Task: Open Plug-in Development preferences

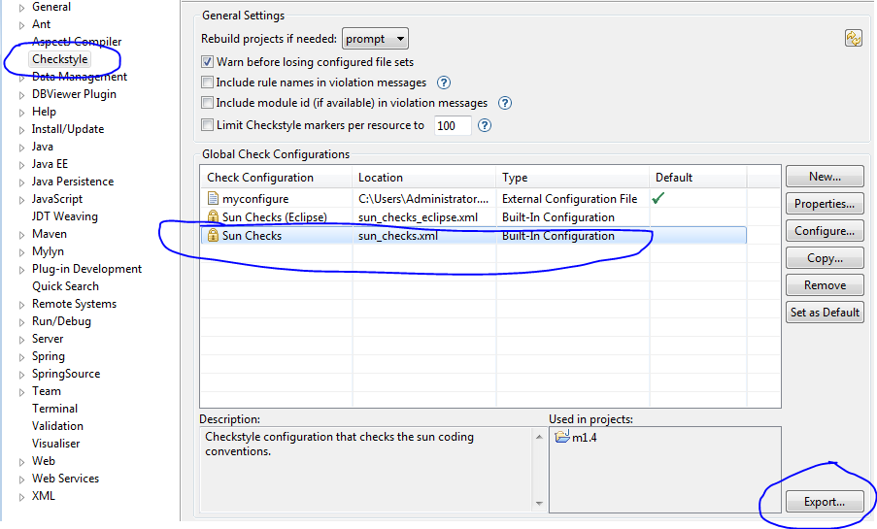Action: [86, 269]
